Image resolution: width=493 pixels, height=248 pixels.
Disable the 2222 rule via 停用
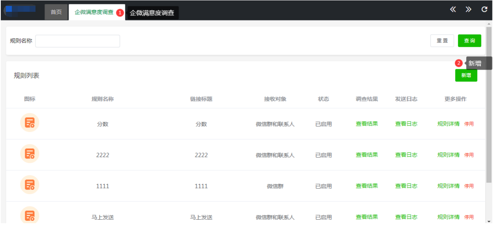[x=469, y=155]
